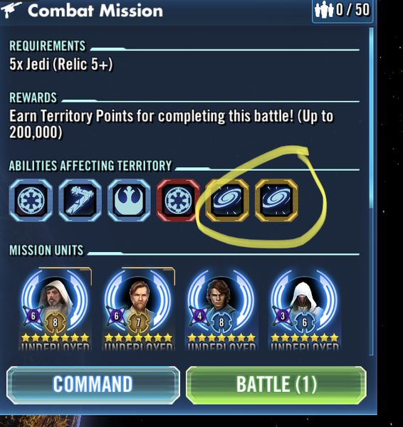
Task: Select the ship bombardment ability icon
Action: [x=80, y=200]
